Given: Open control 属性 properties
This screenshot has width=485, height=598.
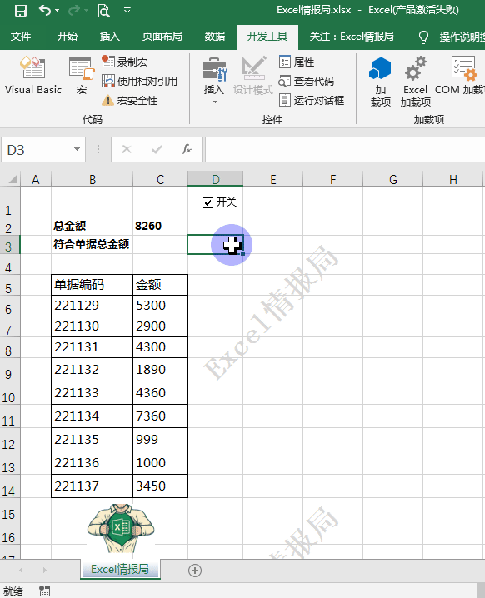Looking at the screenshot, I should pos(297,62).
